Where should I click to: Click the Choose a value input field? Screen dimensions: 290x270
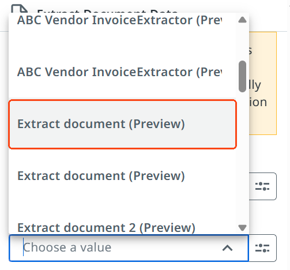pos(129,247)
